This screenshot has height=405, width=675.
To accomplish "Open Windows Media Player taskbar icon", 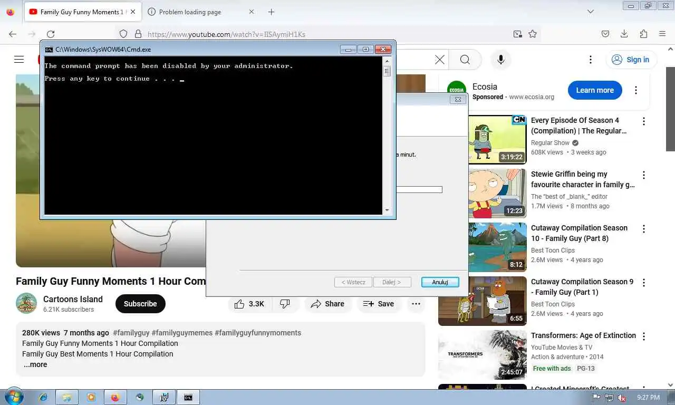I will point(91,397).
